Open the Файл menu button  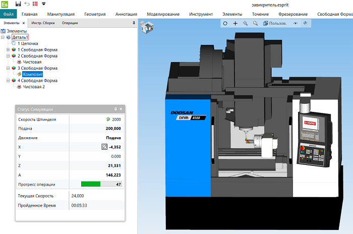click(9, 14)
